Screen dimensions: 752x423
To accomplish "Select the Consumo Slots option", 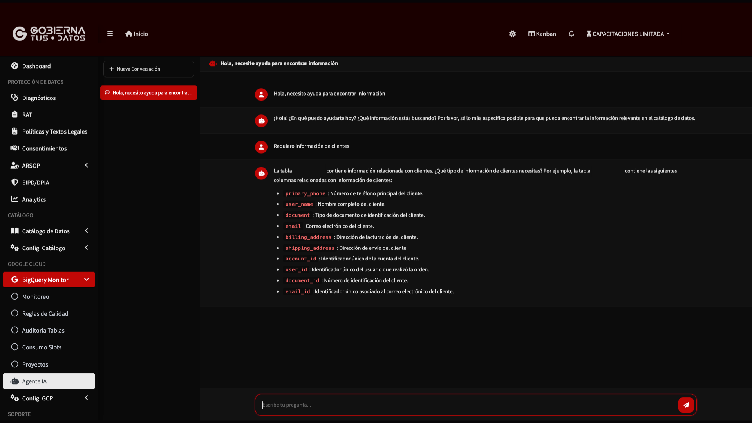I will (42, 347).
